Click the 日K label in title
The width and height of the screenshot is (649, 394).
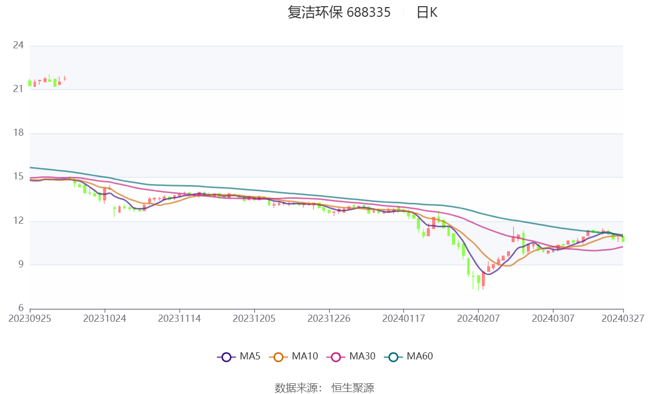tap(427, 12)
